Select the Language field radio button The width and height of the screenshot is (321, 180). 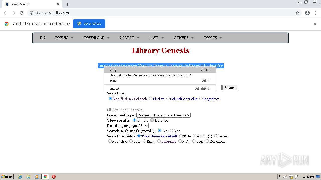[159, 141]
